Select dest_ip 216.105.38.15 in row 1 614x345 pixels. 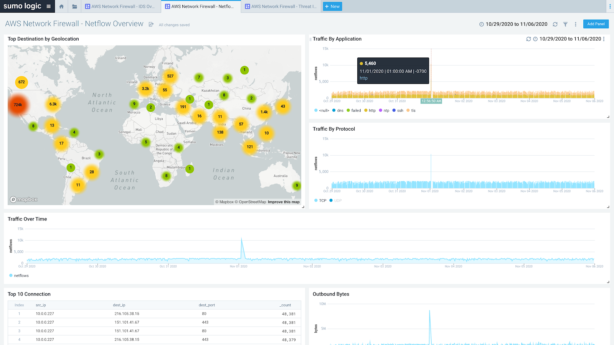[127, 314]
